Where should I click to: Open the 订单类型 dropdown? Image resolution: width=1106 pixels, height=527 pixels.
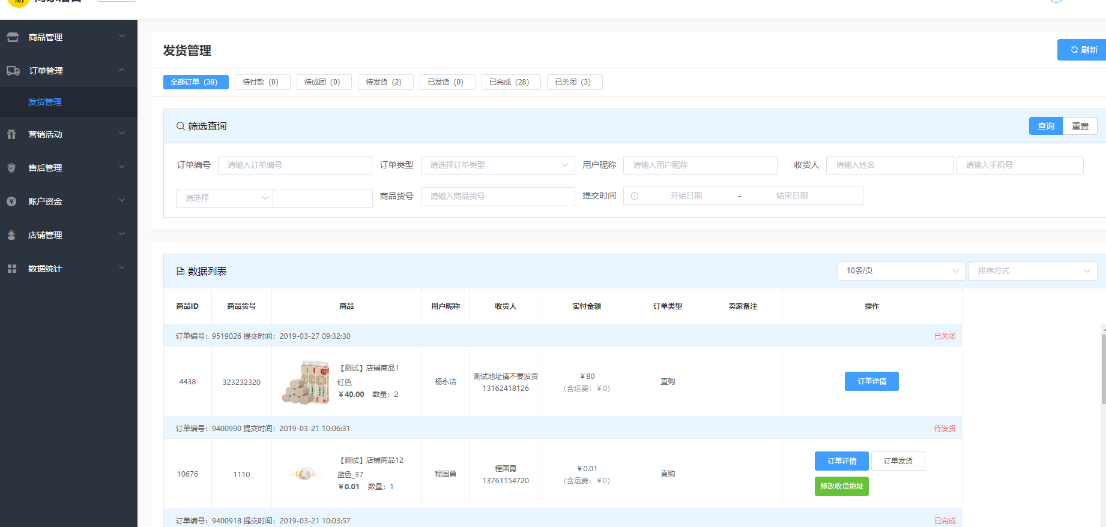coord(498,165)
